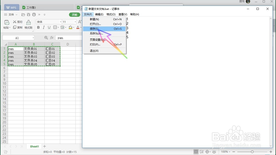Screen dimensions: 276x155
Task: Open the font size 11 dropdown
Action: (x=75, y=22)
